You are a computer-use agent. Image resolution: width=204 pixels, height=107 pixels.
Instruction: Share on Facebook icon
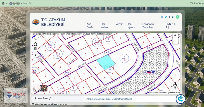pyautogui.click(x=170, y=17)
